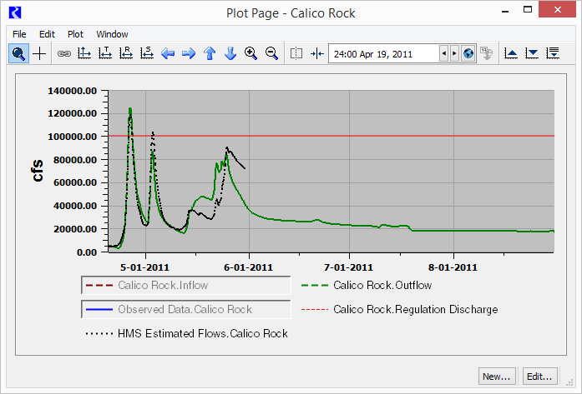Click the grayed export data icon
Image resolution: width=582 pixels, height=394 pixels.
click(x=486, y=53)
